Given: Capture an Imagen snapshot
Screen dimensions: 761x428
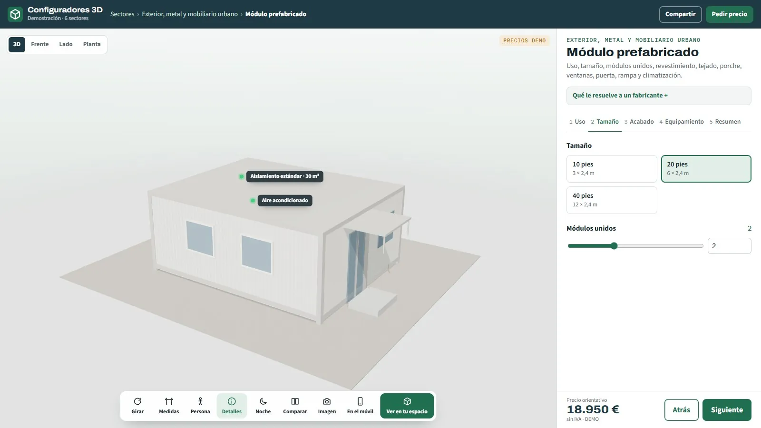Looking at the screenshot, I should 327,406.
